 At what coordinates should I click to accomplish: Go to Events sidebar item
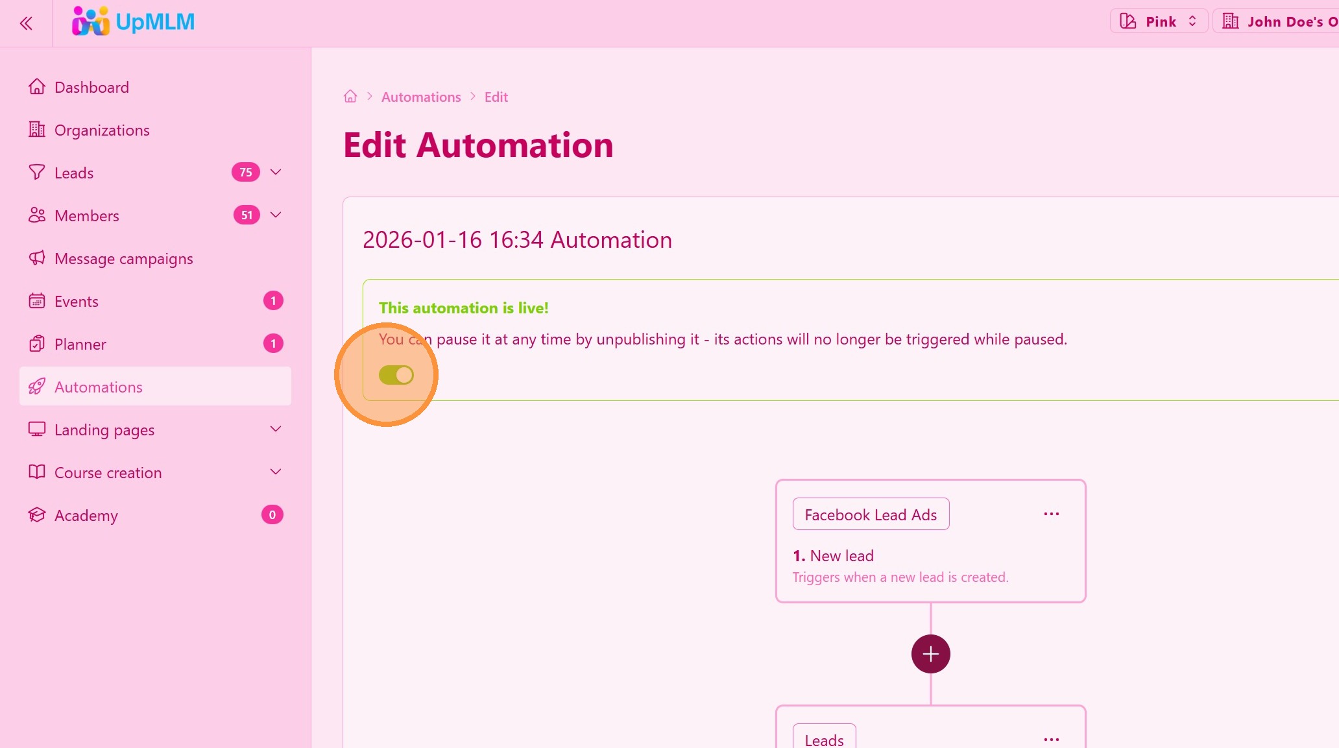tap(77, 302)
